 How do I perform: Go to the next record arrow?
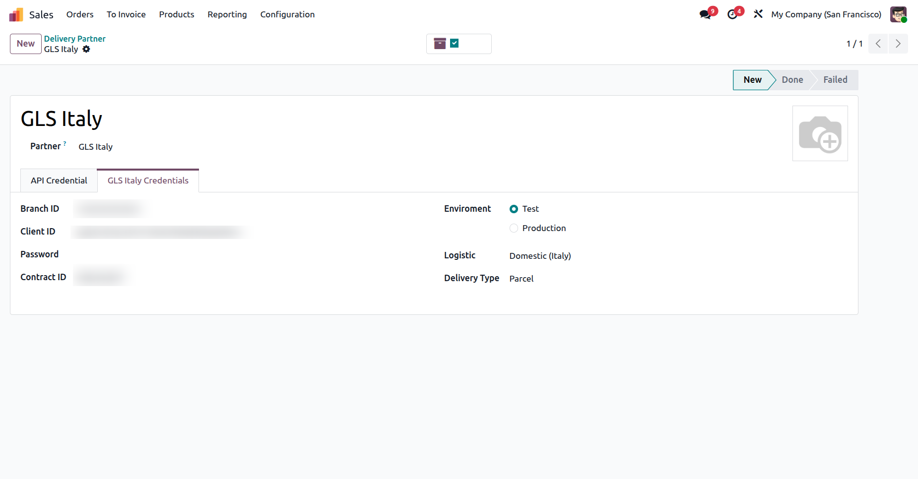click(x=898, y=44)
